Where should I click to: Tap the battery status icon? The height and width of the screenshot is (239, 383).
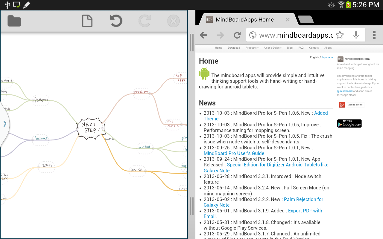[x=348, y=5]
